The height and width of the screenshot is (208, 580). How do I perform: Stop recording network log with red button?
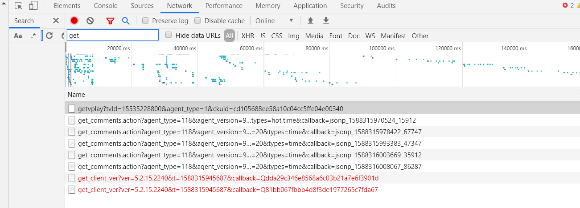click(74, 20)
